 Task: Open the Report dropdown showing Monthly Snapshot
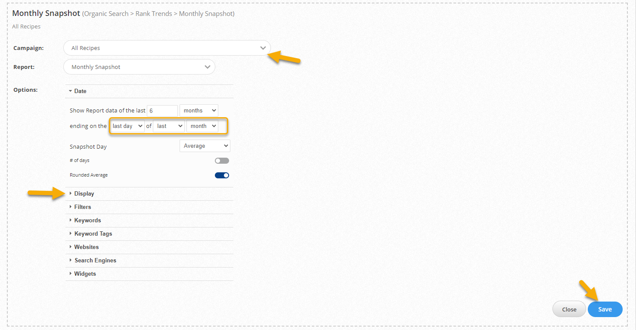[x=139, y=67]
